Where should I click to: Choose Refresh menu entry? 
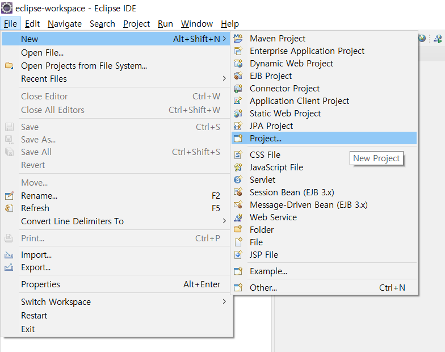[116, 208]
